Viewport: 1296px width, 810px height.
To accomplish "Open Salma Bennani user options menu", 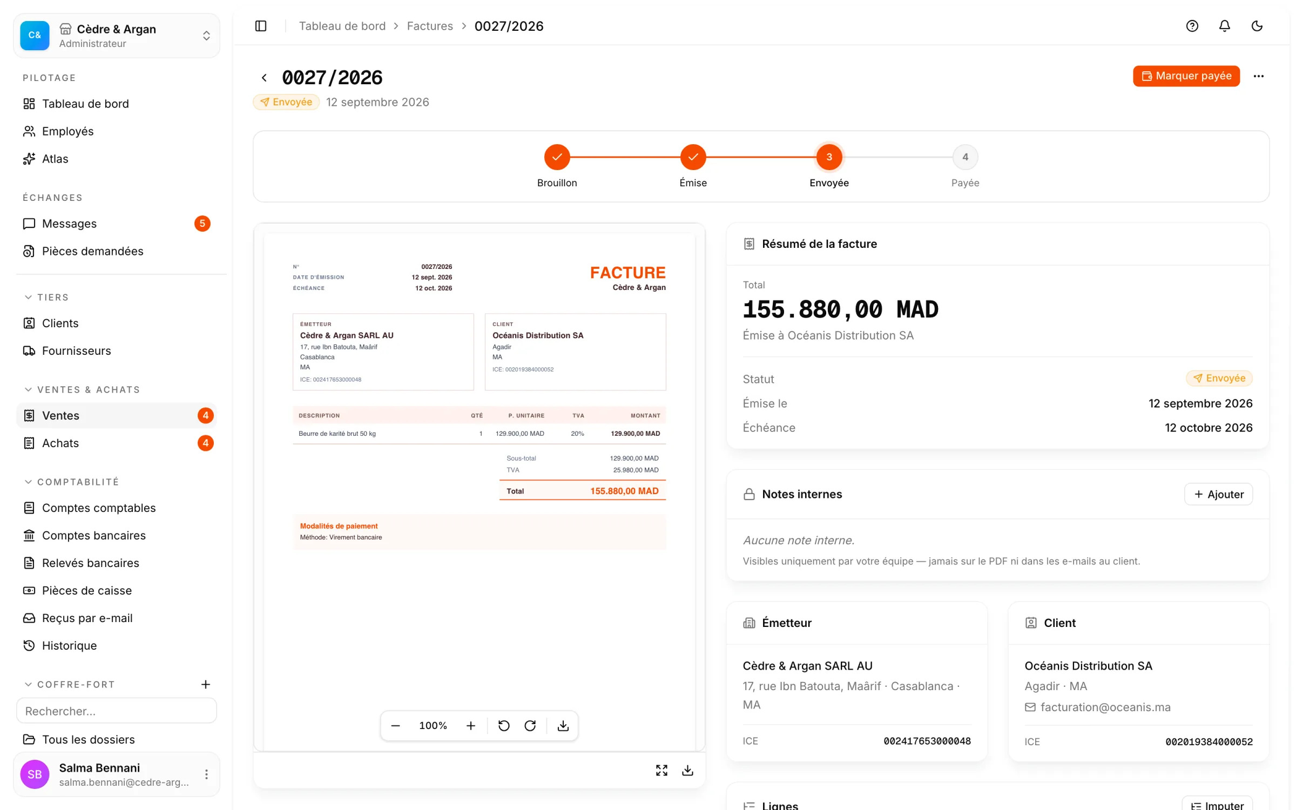I will pyautogui.click(x=206, y=774).
